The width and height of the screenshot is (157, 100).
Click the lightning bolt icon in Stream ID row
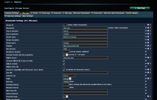[150, 25]
